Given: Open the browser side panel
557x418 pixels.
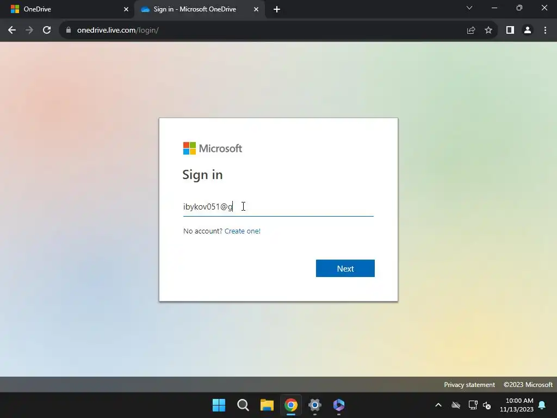Looking at the screenshot, I should tap(510, 30).
